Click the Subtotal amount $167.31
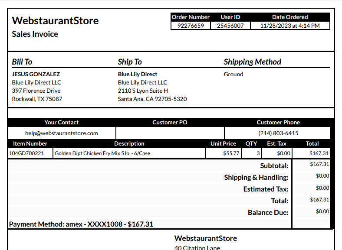The height and width of the screenshot is (250, 342). 319,164
